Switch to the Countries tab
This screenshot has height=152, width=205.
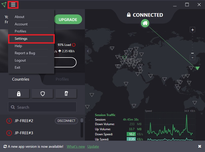coord(21,79)
